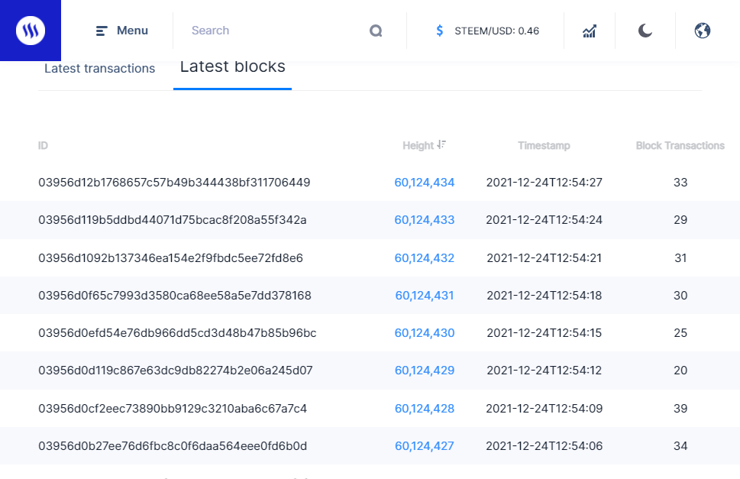Viewport: 740px width, 479px height.
Task: Click the Block Transactions column header
Action: coord(680,145)
